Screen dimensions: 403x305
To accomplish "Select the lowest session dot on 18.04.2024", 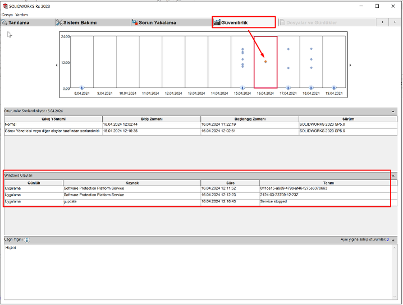I will (x=312, y=68).
